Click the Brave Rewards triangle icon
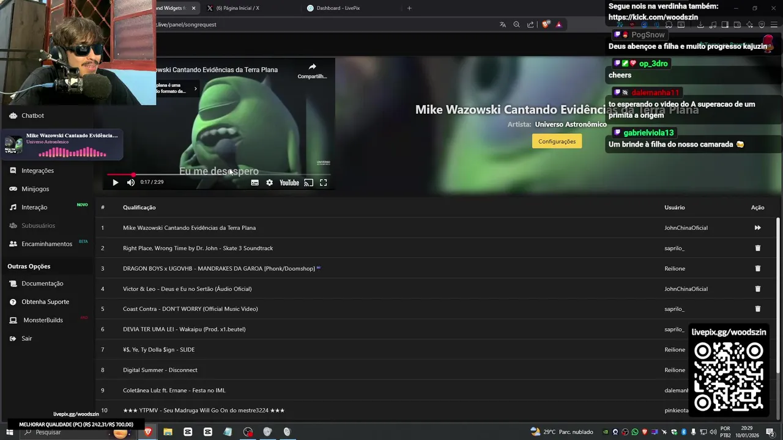Viewport: 783px width, 440px height. click(558, 24)
